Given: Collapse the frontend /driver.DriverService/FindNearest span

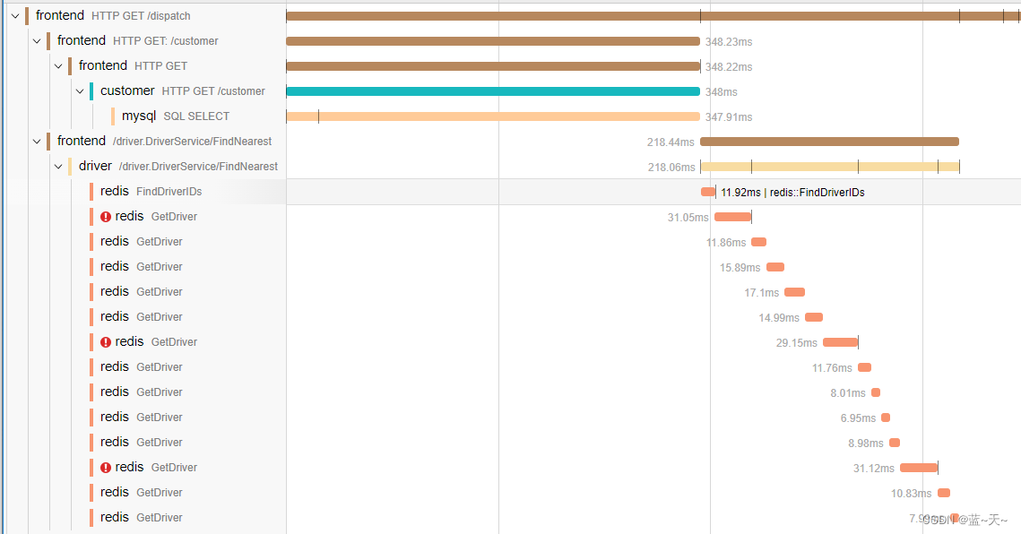Looking at the screenshot, I should pyautogui.click(x=36, y=141).
